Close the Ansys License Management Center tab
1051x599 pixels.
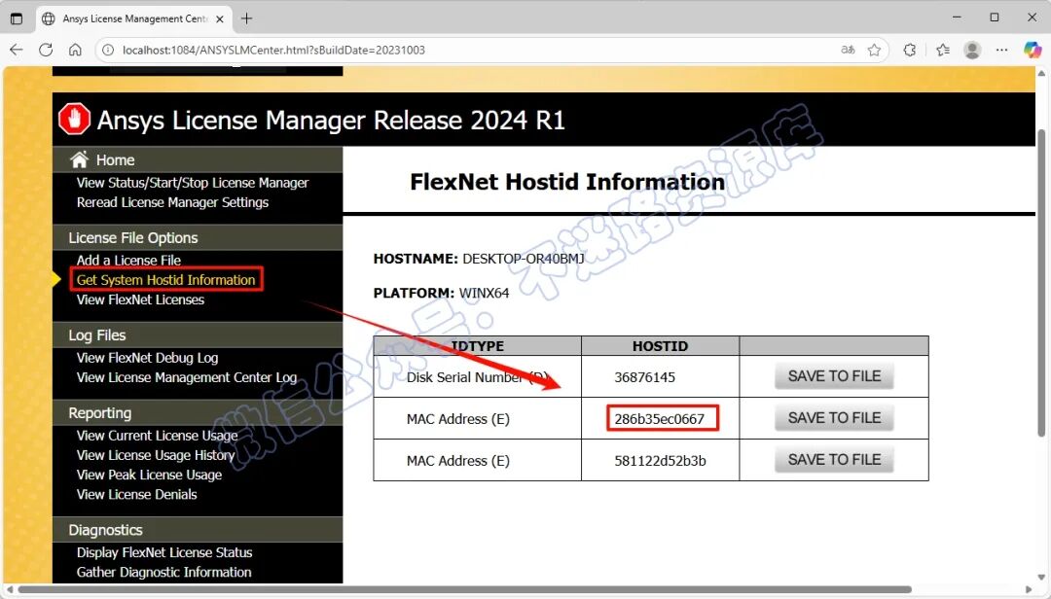(x=220, y=18)
